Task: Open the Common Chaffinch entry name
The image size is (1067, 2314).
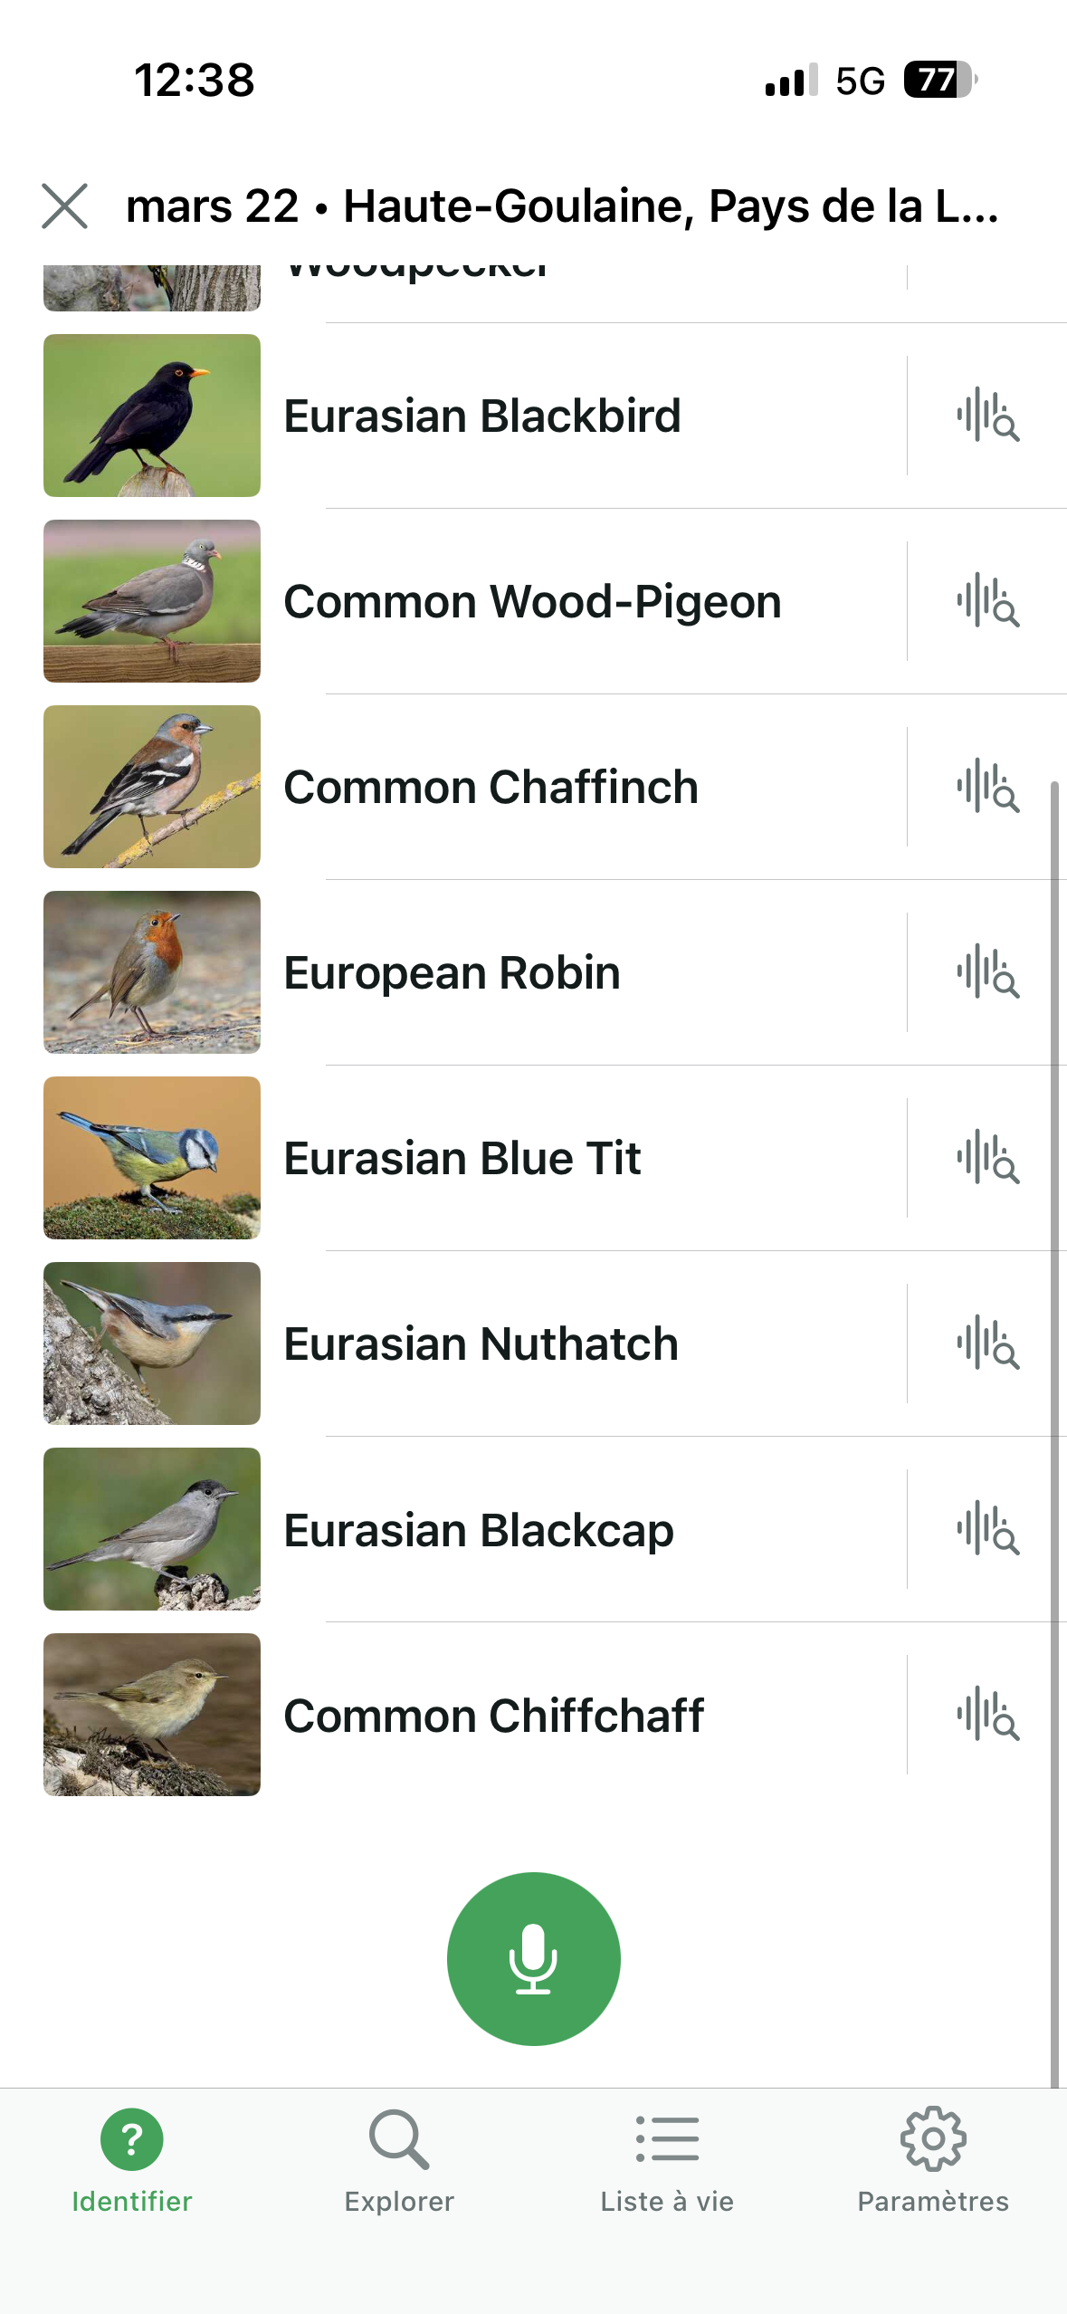Action: (x=491, y=787)
